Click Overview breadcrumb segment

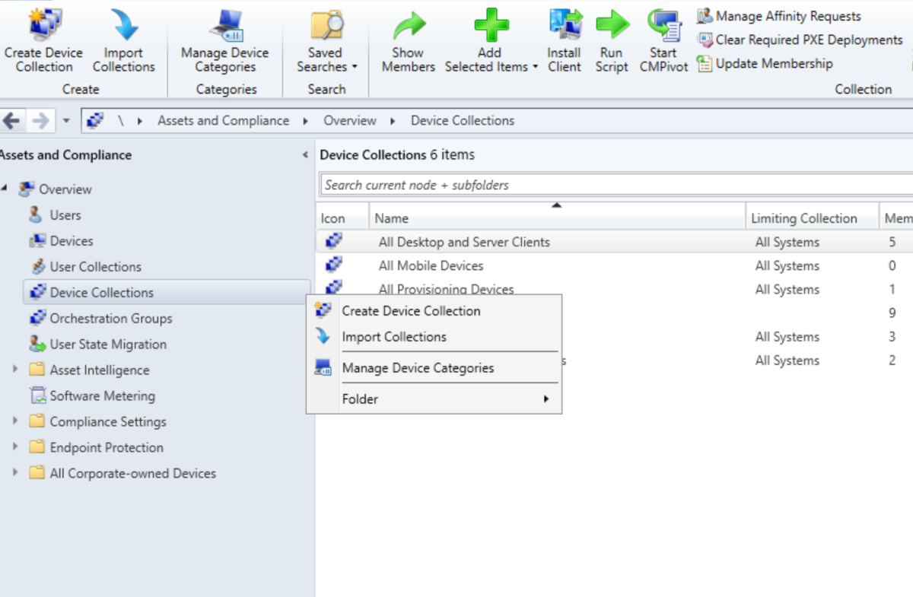pos(349,120)
